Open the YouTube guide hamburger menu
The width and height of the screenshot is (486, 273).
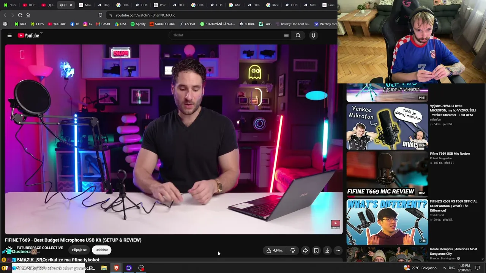[9, 35]
